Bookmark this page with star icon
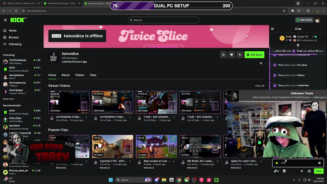 coord(284,11)
